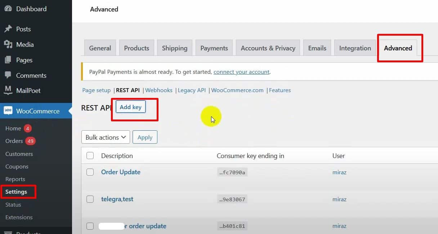The image size is (438, 234).
Task: Check the Order Update key checkbox
Action: 90,172
